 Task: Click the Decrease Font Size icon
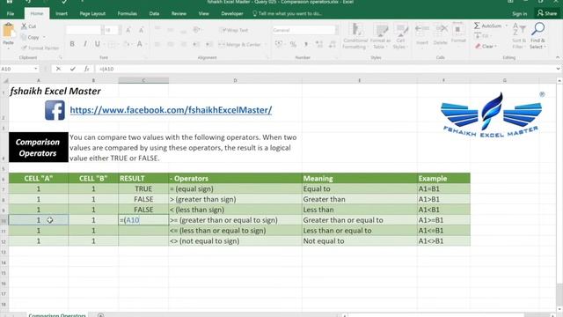point(141,30)
